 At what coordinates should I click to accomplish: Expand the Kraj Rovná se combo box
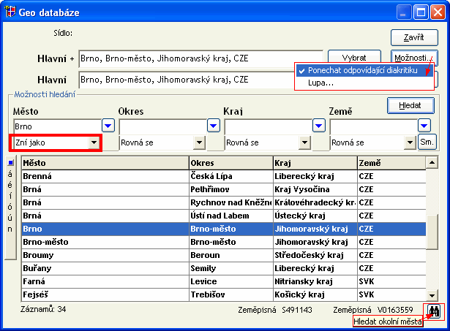(x=304, y=142)
